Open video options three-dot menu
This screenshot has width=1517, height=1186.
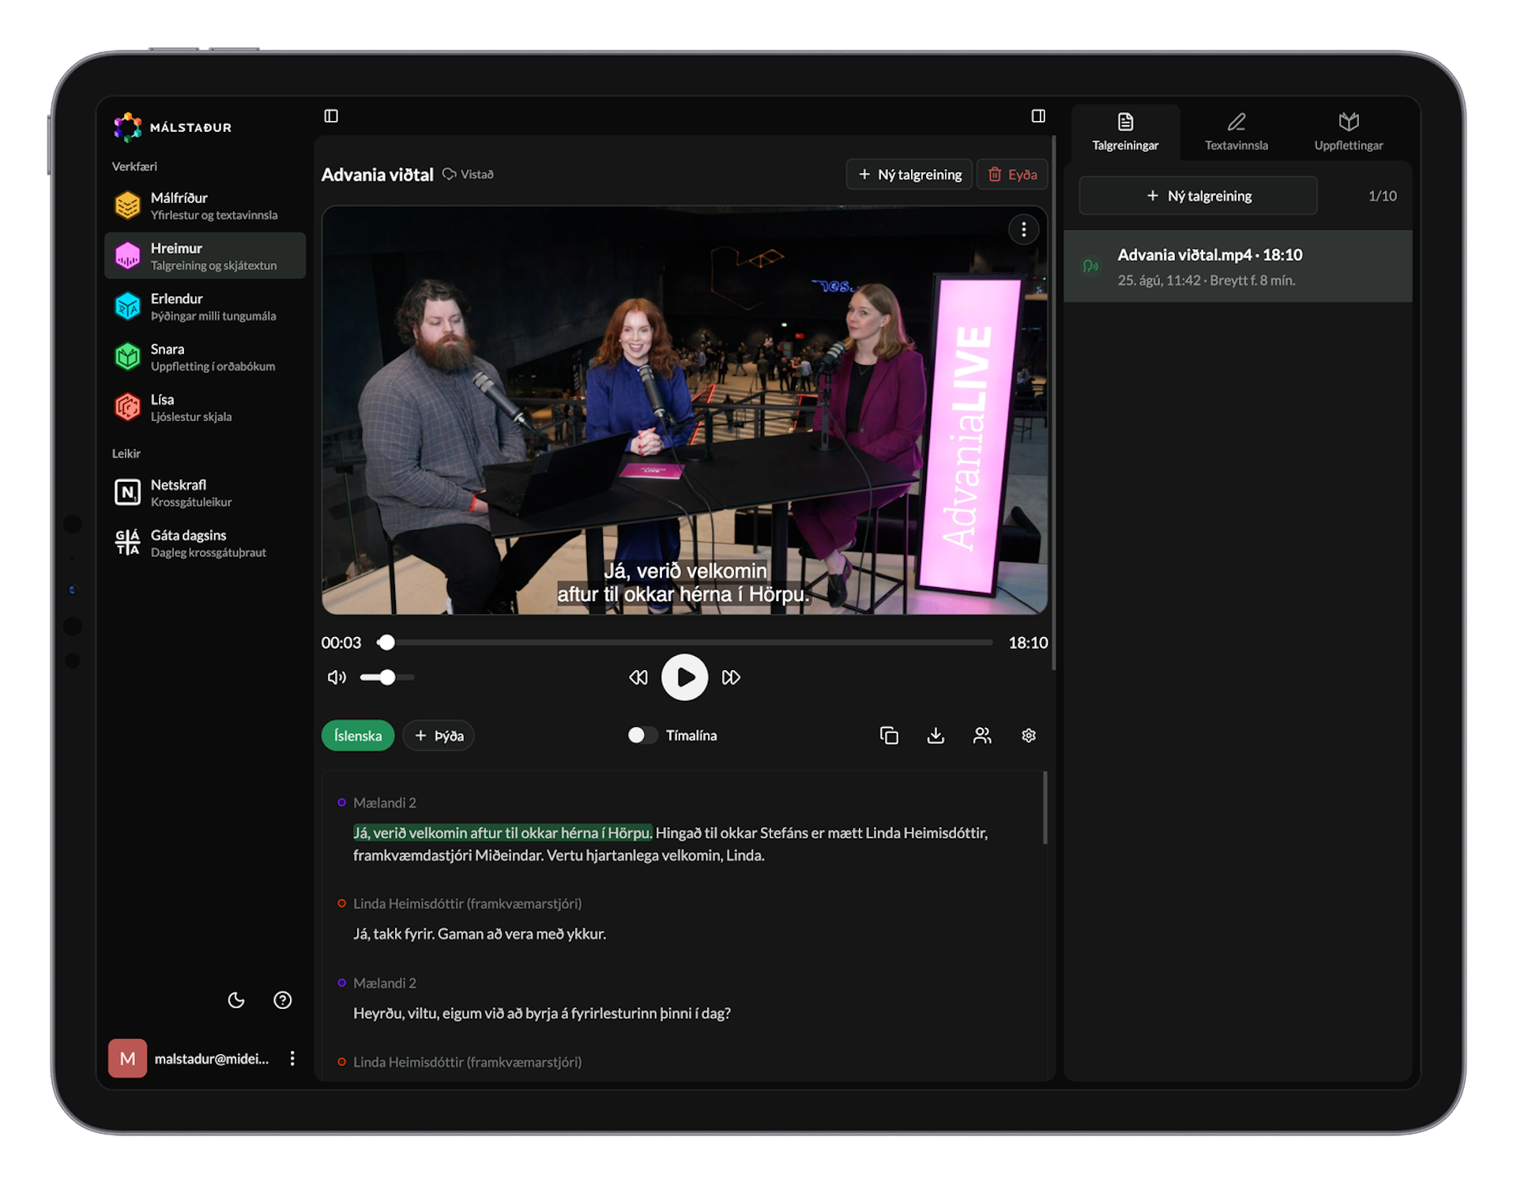coord(1023,229)
